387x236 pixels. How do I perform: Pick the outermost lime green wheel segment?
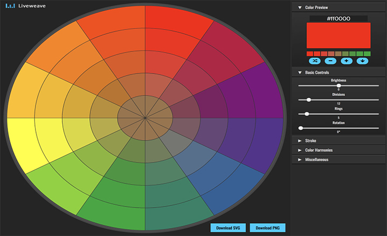pyautogui.click(x=57, y=190)
